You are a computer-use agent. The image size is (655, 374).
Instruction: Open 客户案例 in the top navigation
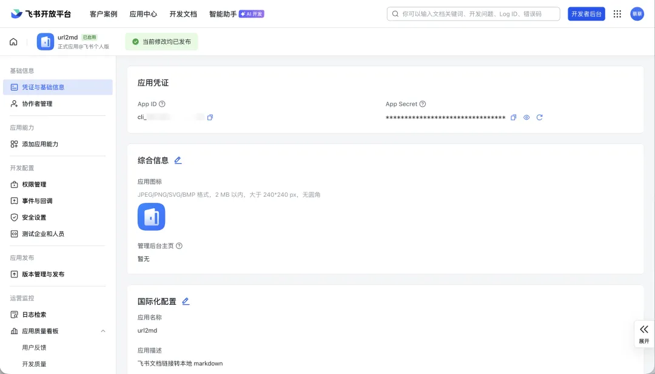[x=103, y=13]
